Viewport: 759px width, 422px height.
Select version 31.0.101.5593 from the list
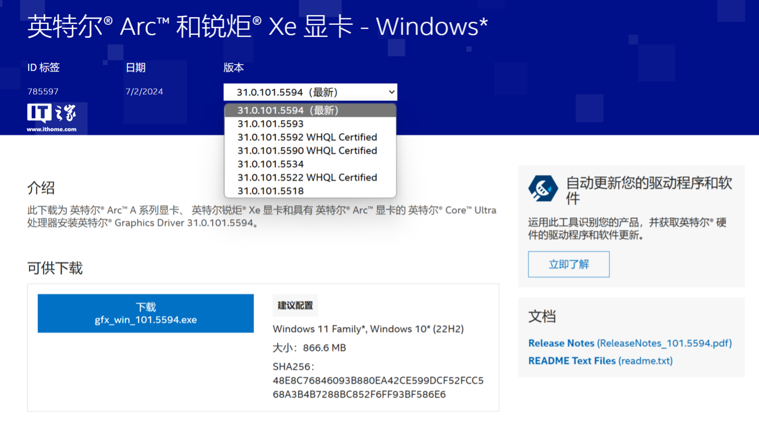270,123
